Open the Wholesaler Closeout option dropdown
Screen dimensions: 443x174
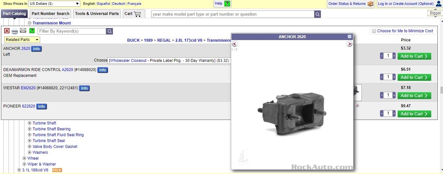(x=169, y=61)
